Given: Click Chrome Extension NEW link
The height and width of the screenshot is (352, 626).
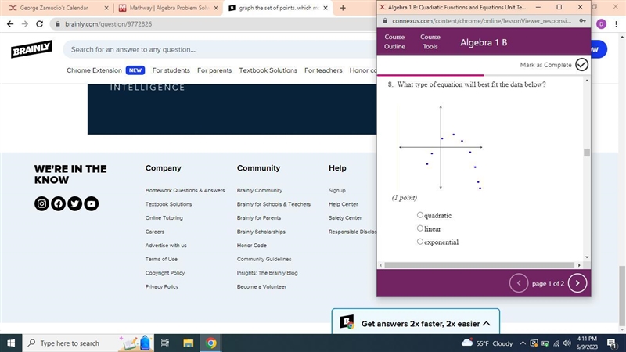Looking at the screenshot, I should tap(106, 70).
